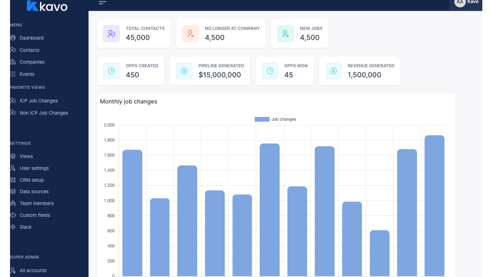The width and height of the screenshot is (492, 277).
Task: Click the Companies building icon
Action: (x=13, y=62)
